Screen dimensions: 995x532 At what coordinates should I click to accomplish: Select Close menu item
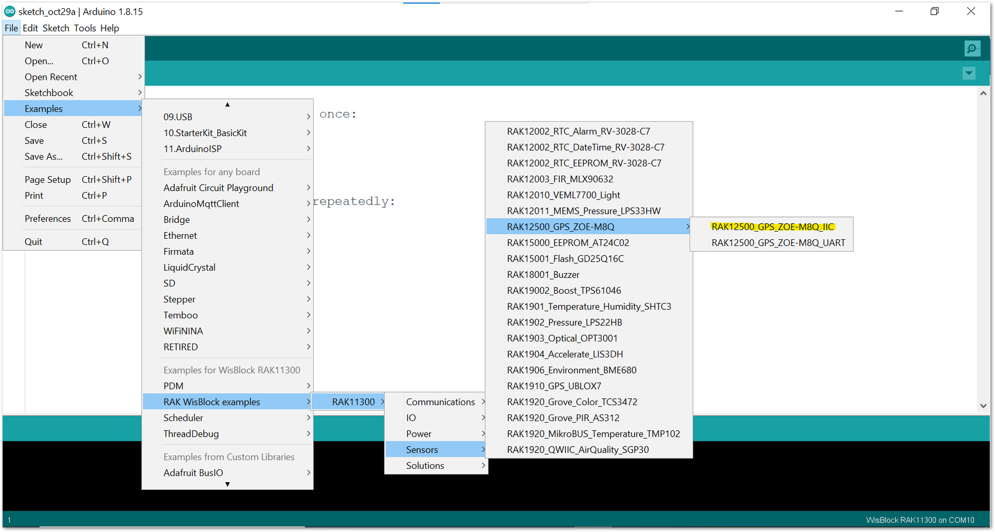pyautogui.click(x=73, y=125)
